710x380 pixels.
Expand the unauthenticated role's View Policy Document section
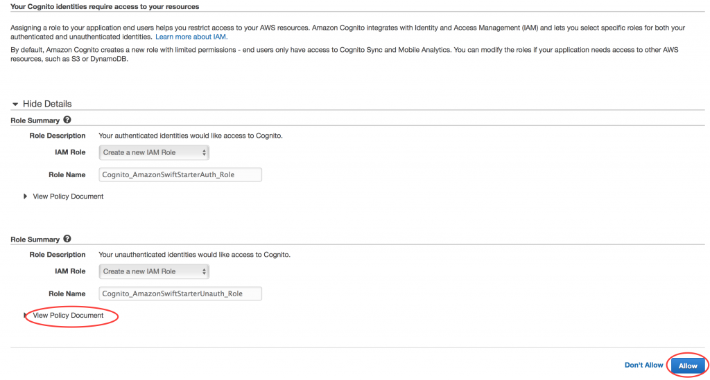click(68, 316)
